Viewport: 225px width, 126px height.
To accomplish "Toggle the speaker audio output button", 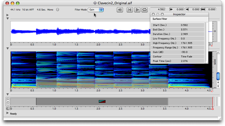I will point(120,10).
